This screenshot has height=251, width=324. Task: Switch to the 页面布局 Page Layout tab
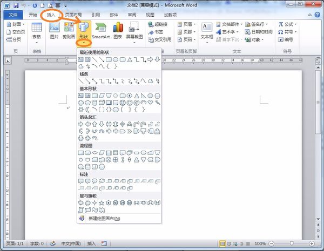click(x=73, y=15)
